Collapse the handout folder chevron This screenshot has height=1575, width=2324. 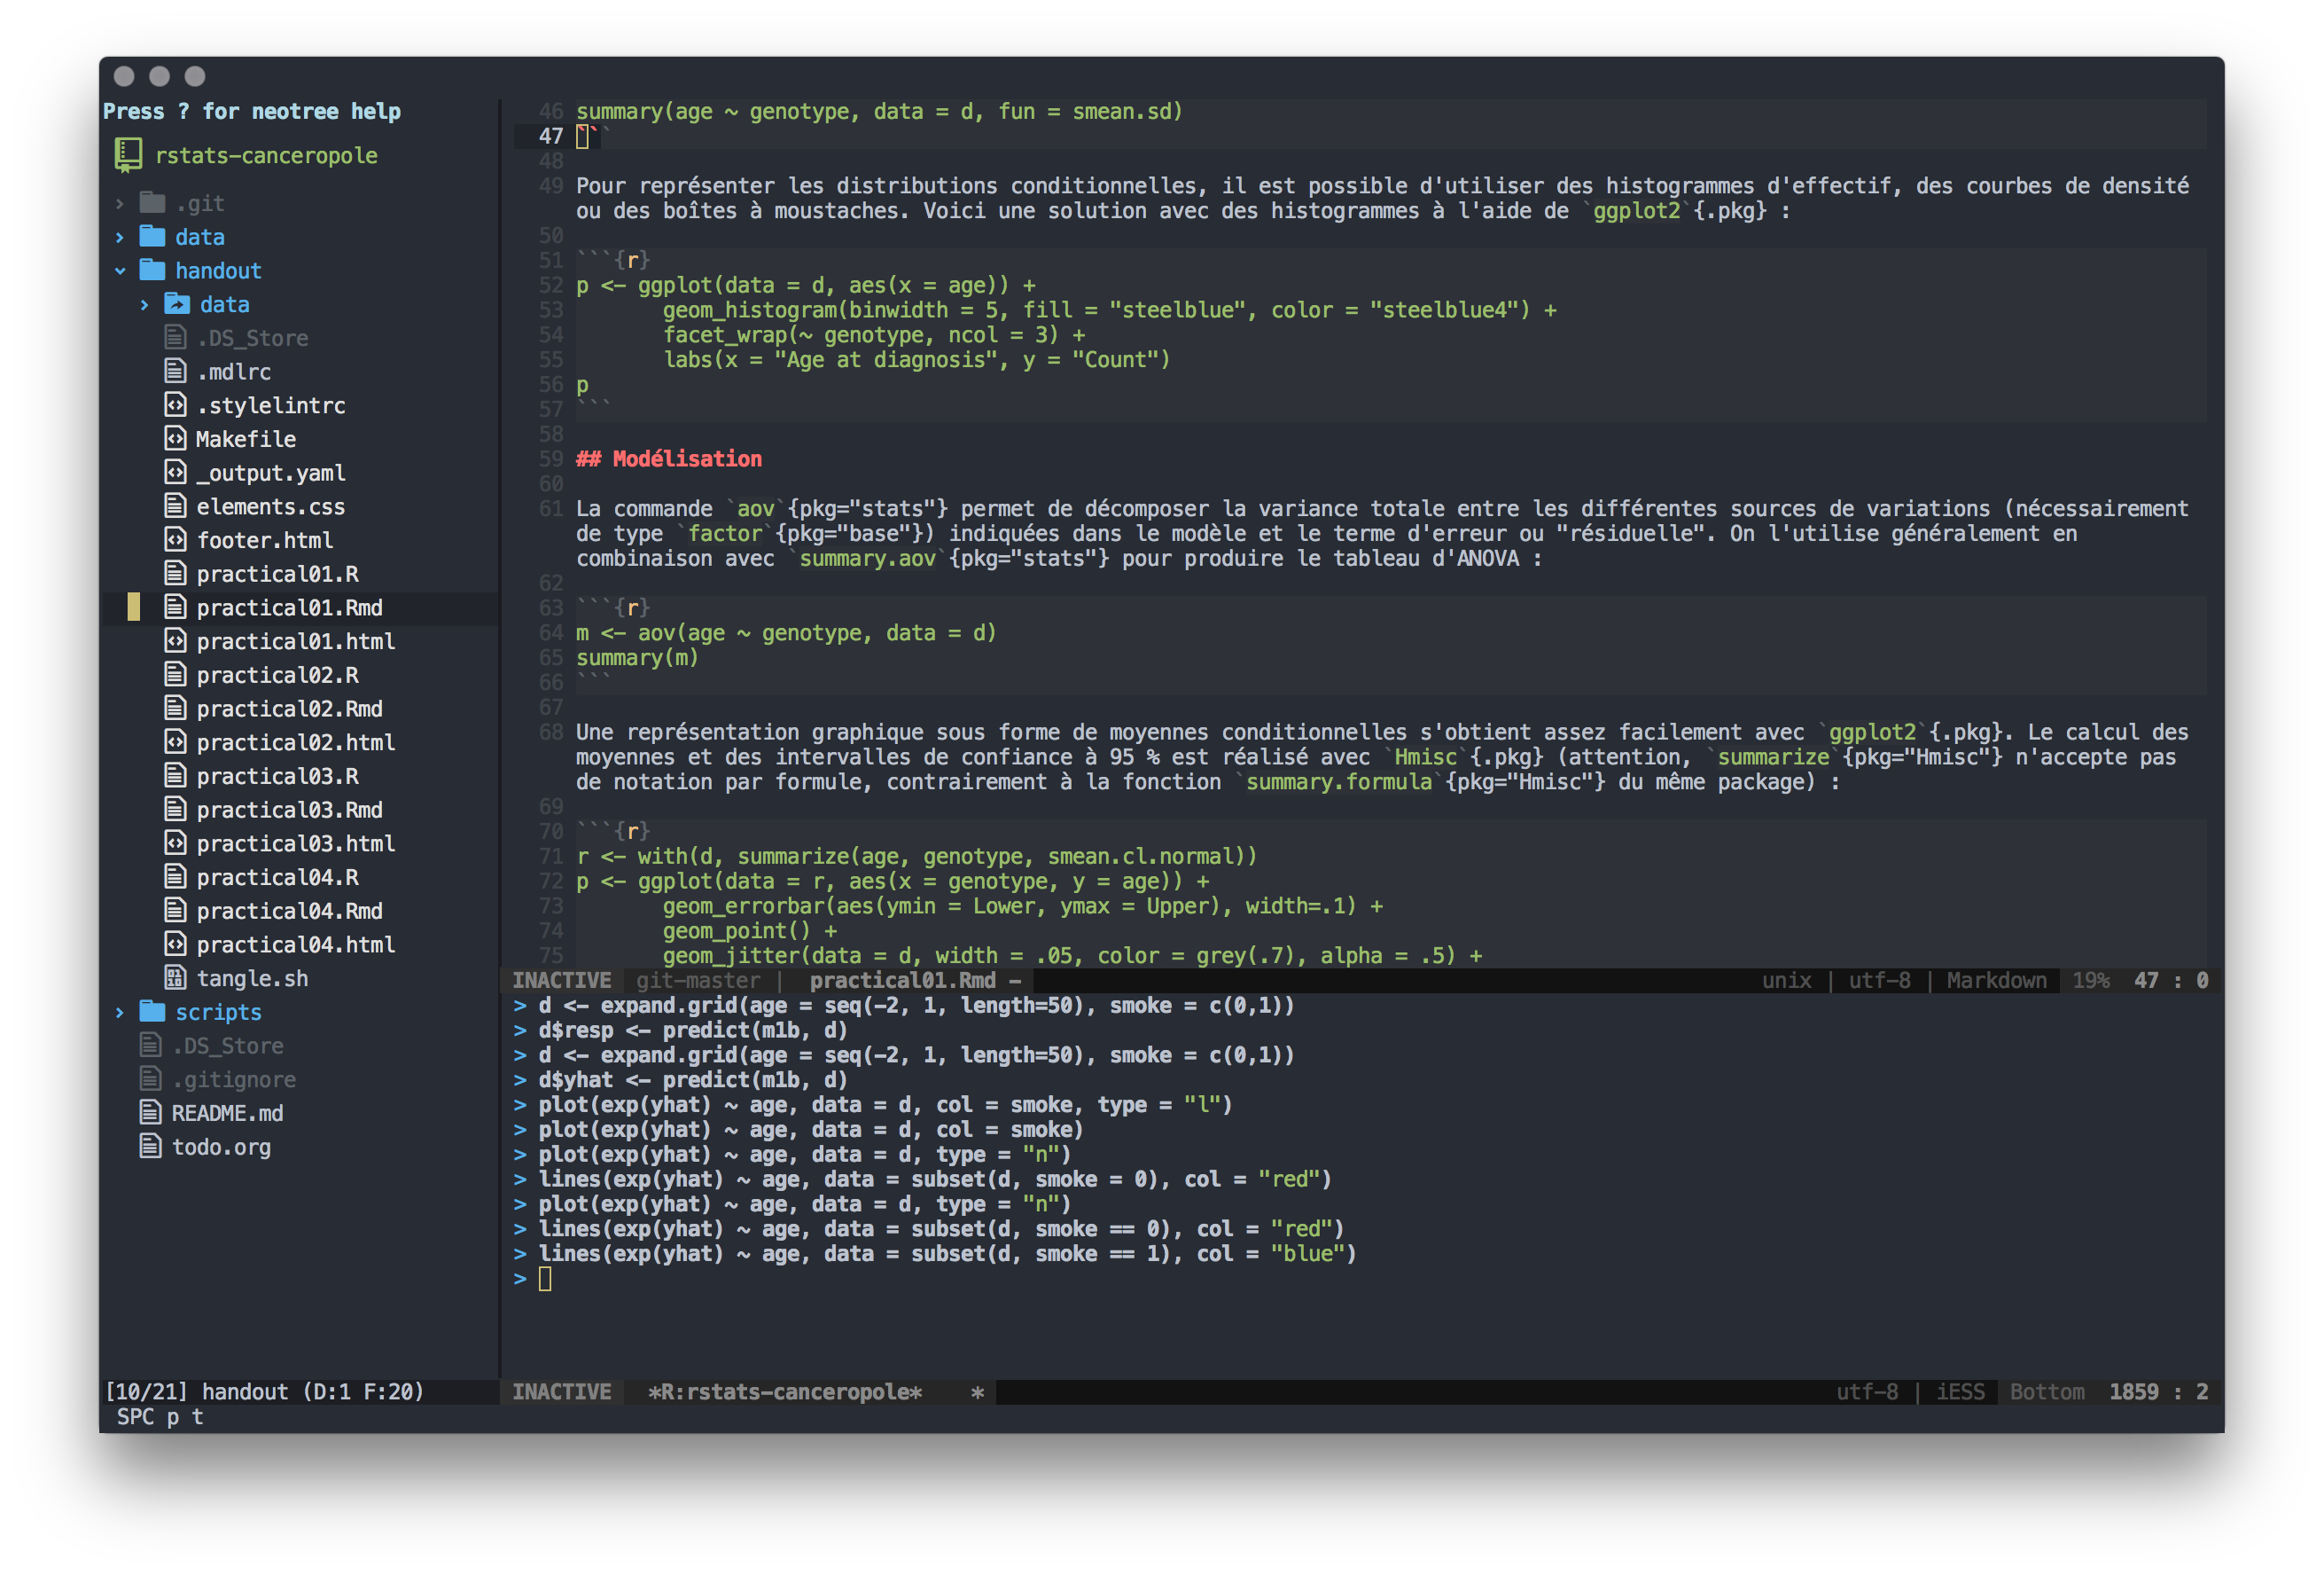point(120,270)
